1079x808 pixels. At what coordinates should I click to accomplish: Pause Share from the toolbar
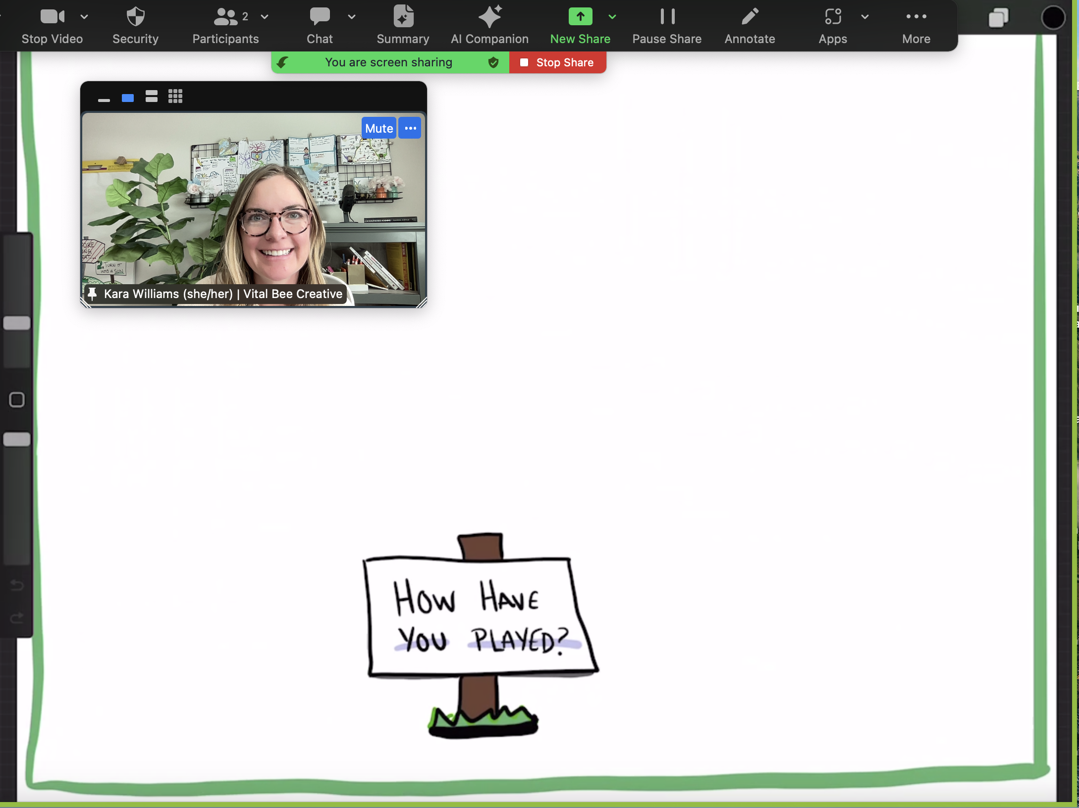[667, 17]
